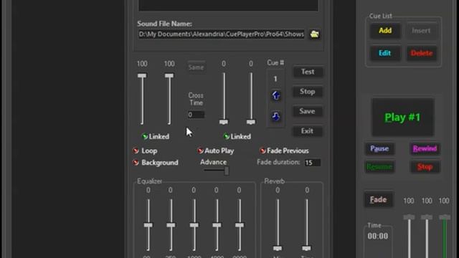This screenshot has height=258, width=459.
Task: Click the Cue # value 1
Action: coord(275,79)
